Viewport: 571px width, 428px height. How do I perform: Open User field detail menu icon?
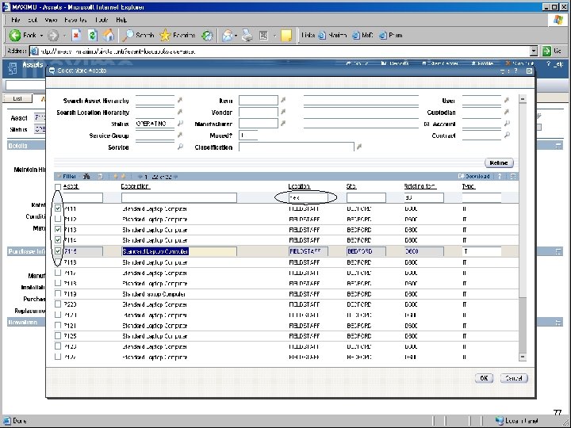coord(507,100)
